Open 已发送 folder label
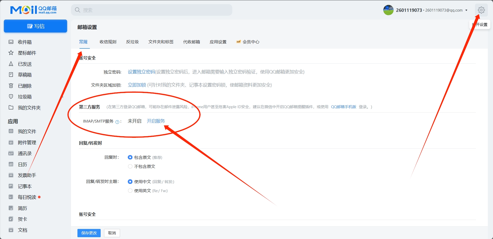This screenshot has height=239, width=493. tap(25, 64)
